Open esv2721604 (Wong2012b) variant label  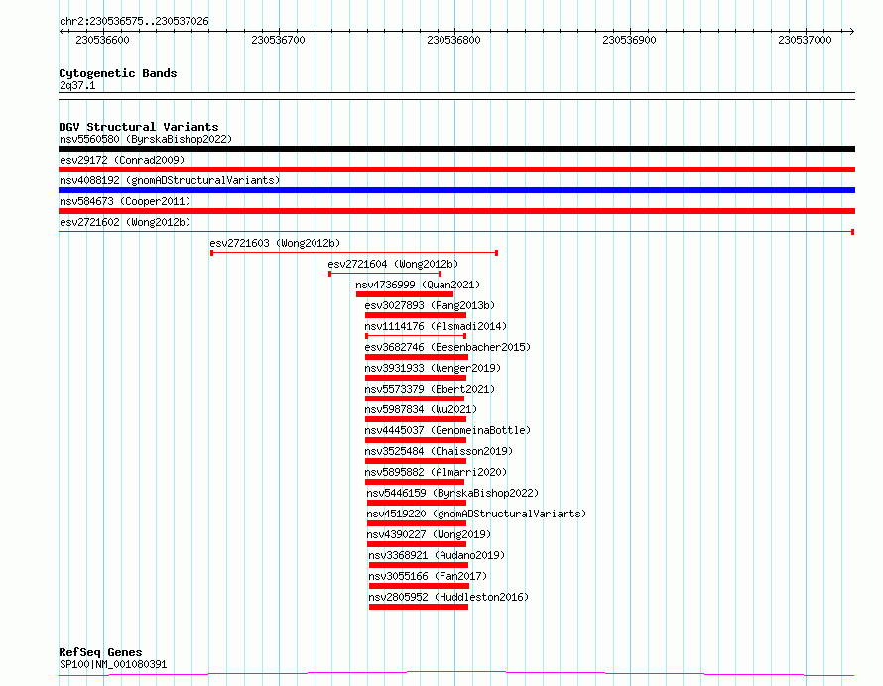393,264
